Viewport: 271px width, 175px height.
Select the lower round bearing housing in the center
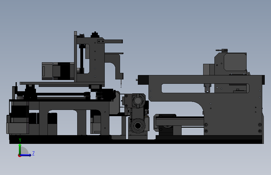click(x=138, y=125)
